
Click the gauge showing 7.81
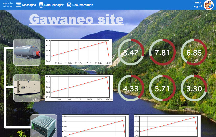pos(162,52)
